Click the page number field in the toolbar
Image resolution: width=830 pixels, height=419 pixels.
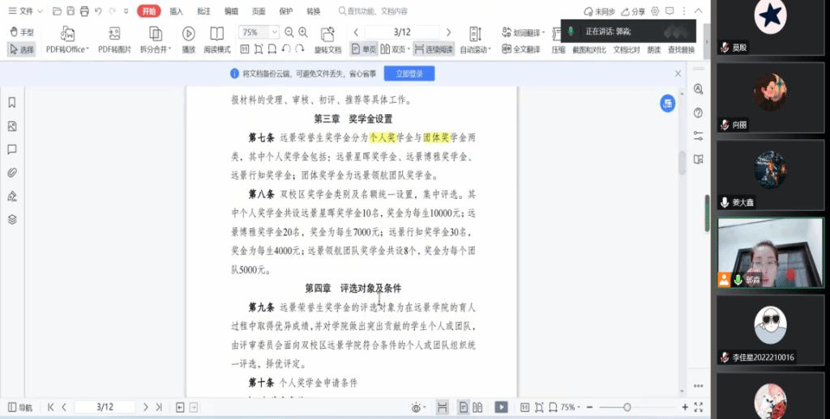401,32
